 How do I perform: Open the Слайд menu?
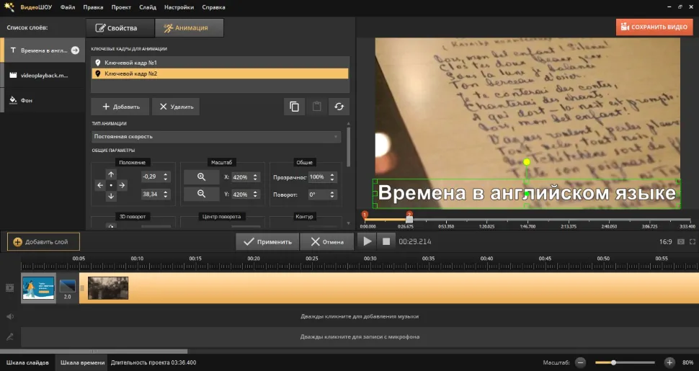[x=148, y=7]
